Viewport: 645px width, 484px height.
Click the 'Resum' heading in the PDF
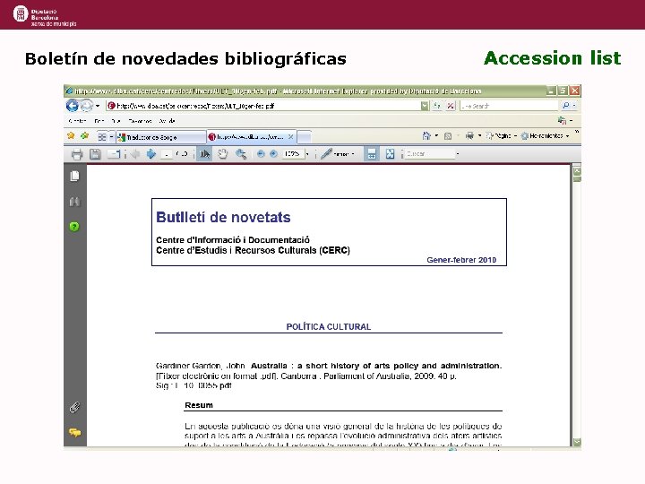point(199,405)
